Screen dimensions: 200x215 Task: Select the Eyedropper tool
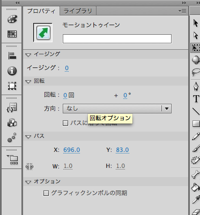(196, 199)
